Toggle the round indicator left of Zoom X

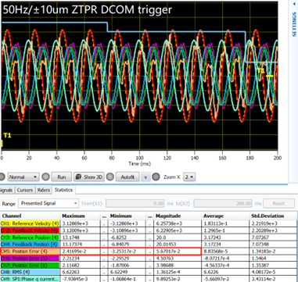click(156, 177)
